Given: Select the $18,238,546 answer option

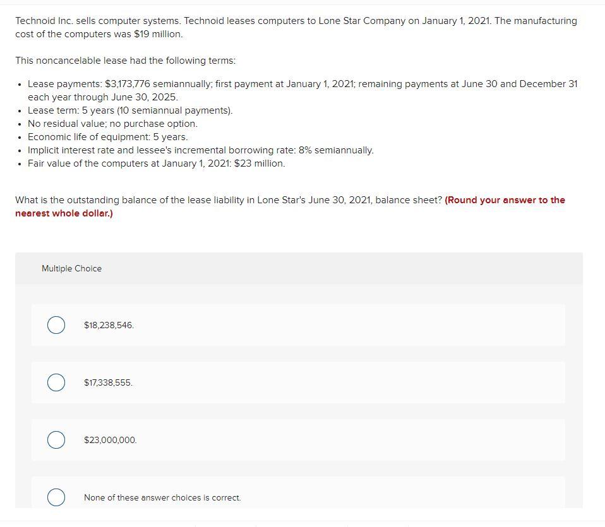Looking at the screenshot, I should (108, 325).
